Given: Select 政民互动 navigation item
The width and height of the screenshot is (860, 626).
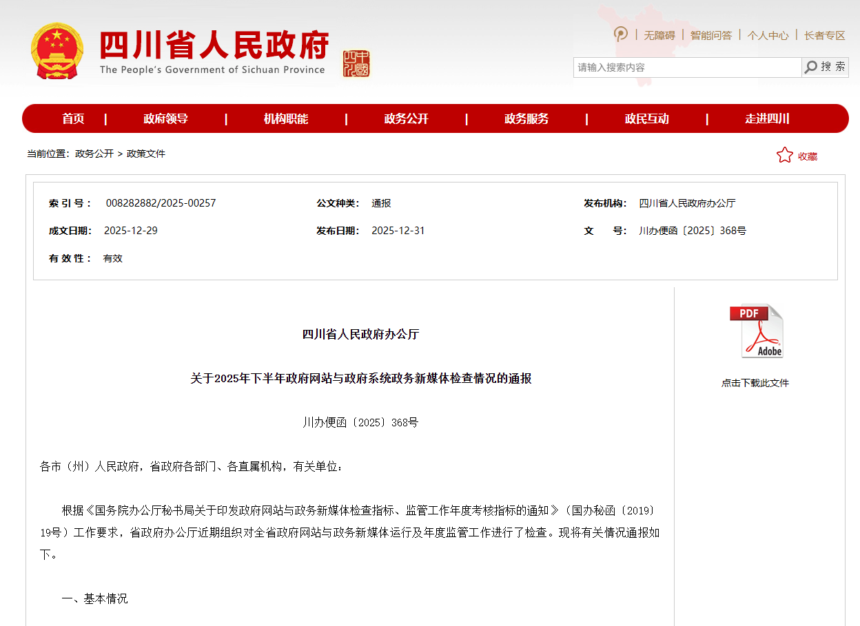Looking at the screenshot, I should (x=646, y=118).
